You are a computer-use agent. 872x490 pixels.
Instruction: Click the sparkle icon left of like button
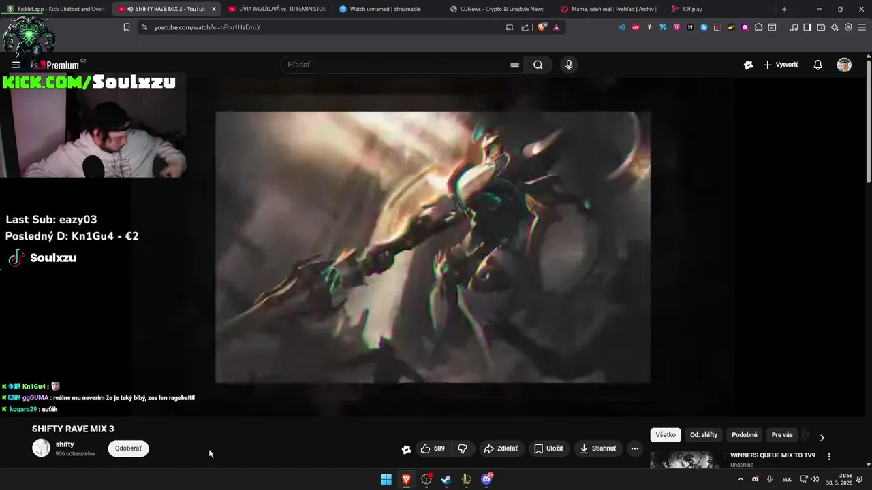pyautogui.click(x=407, y=449)
